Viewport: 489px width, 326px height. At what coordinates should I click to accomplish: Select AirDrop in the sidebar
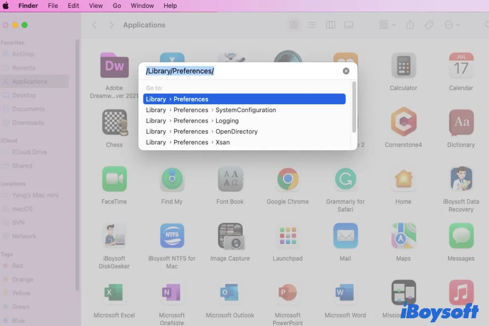tap(35, 54)
